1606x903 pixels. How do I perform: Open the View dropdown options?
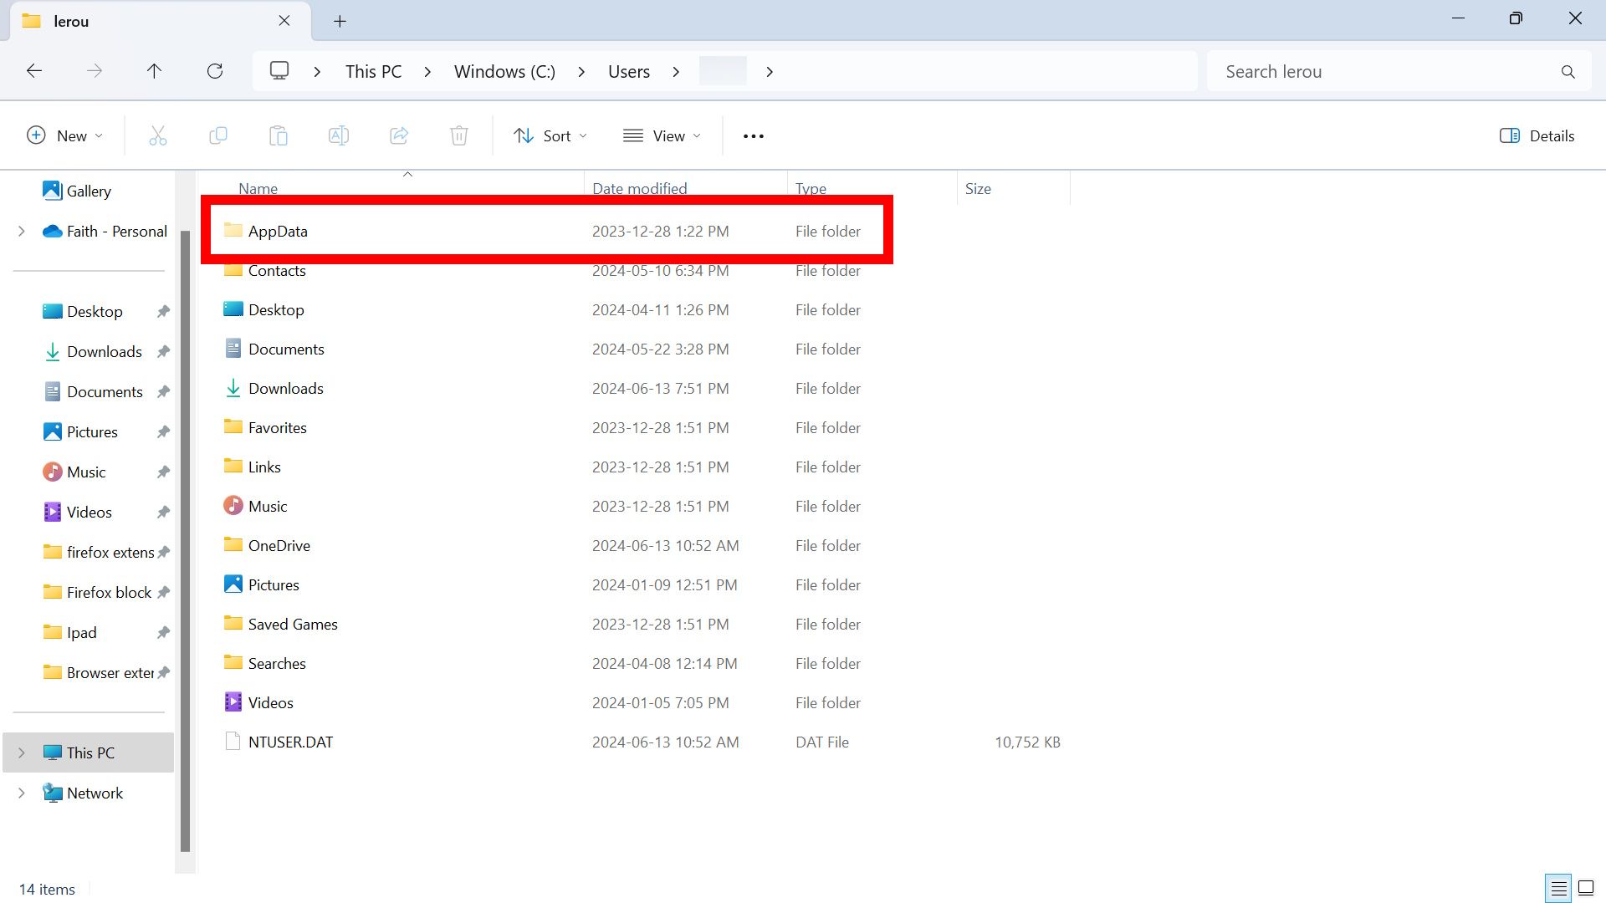(x=662, y=135)
